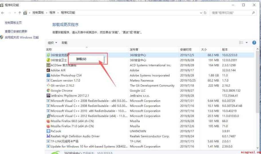
Task: Click the ACDSee program icon
Action: (48, 65)
